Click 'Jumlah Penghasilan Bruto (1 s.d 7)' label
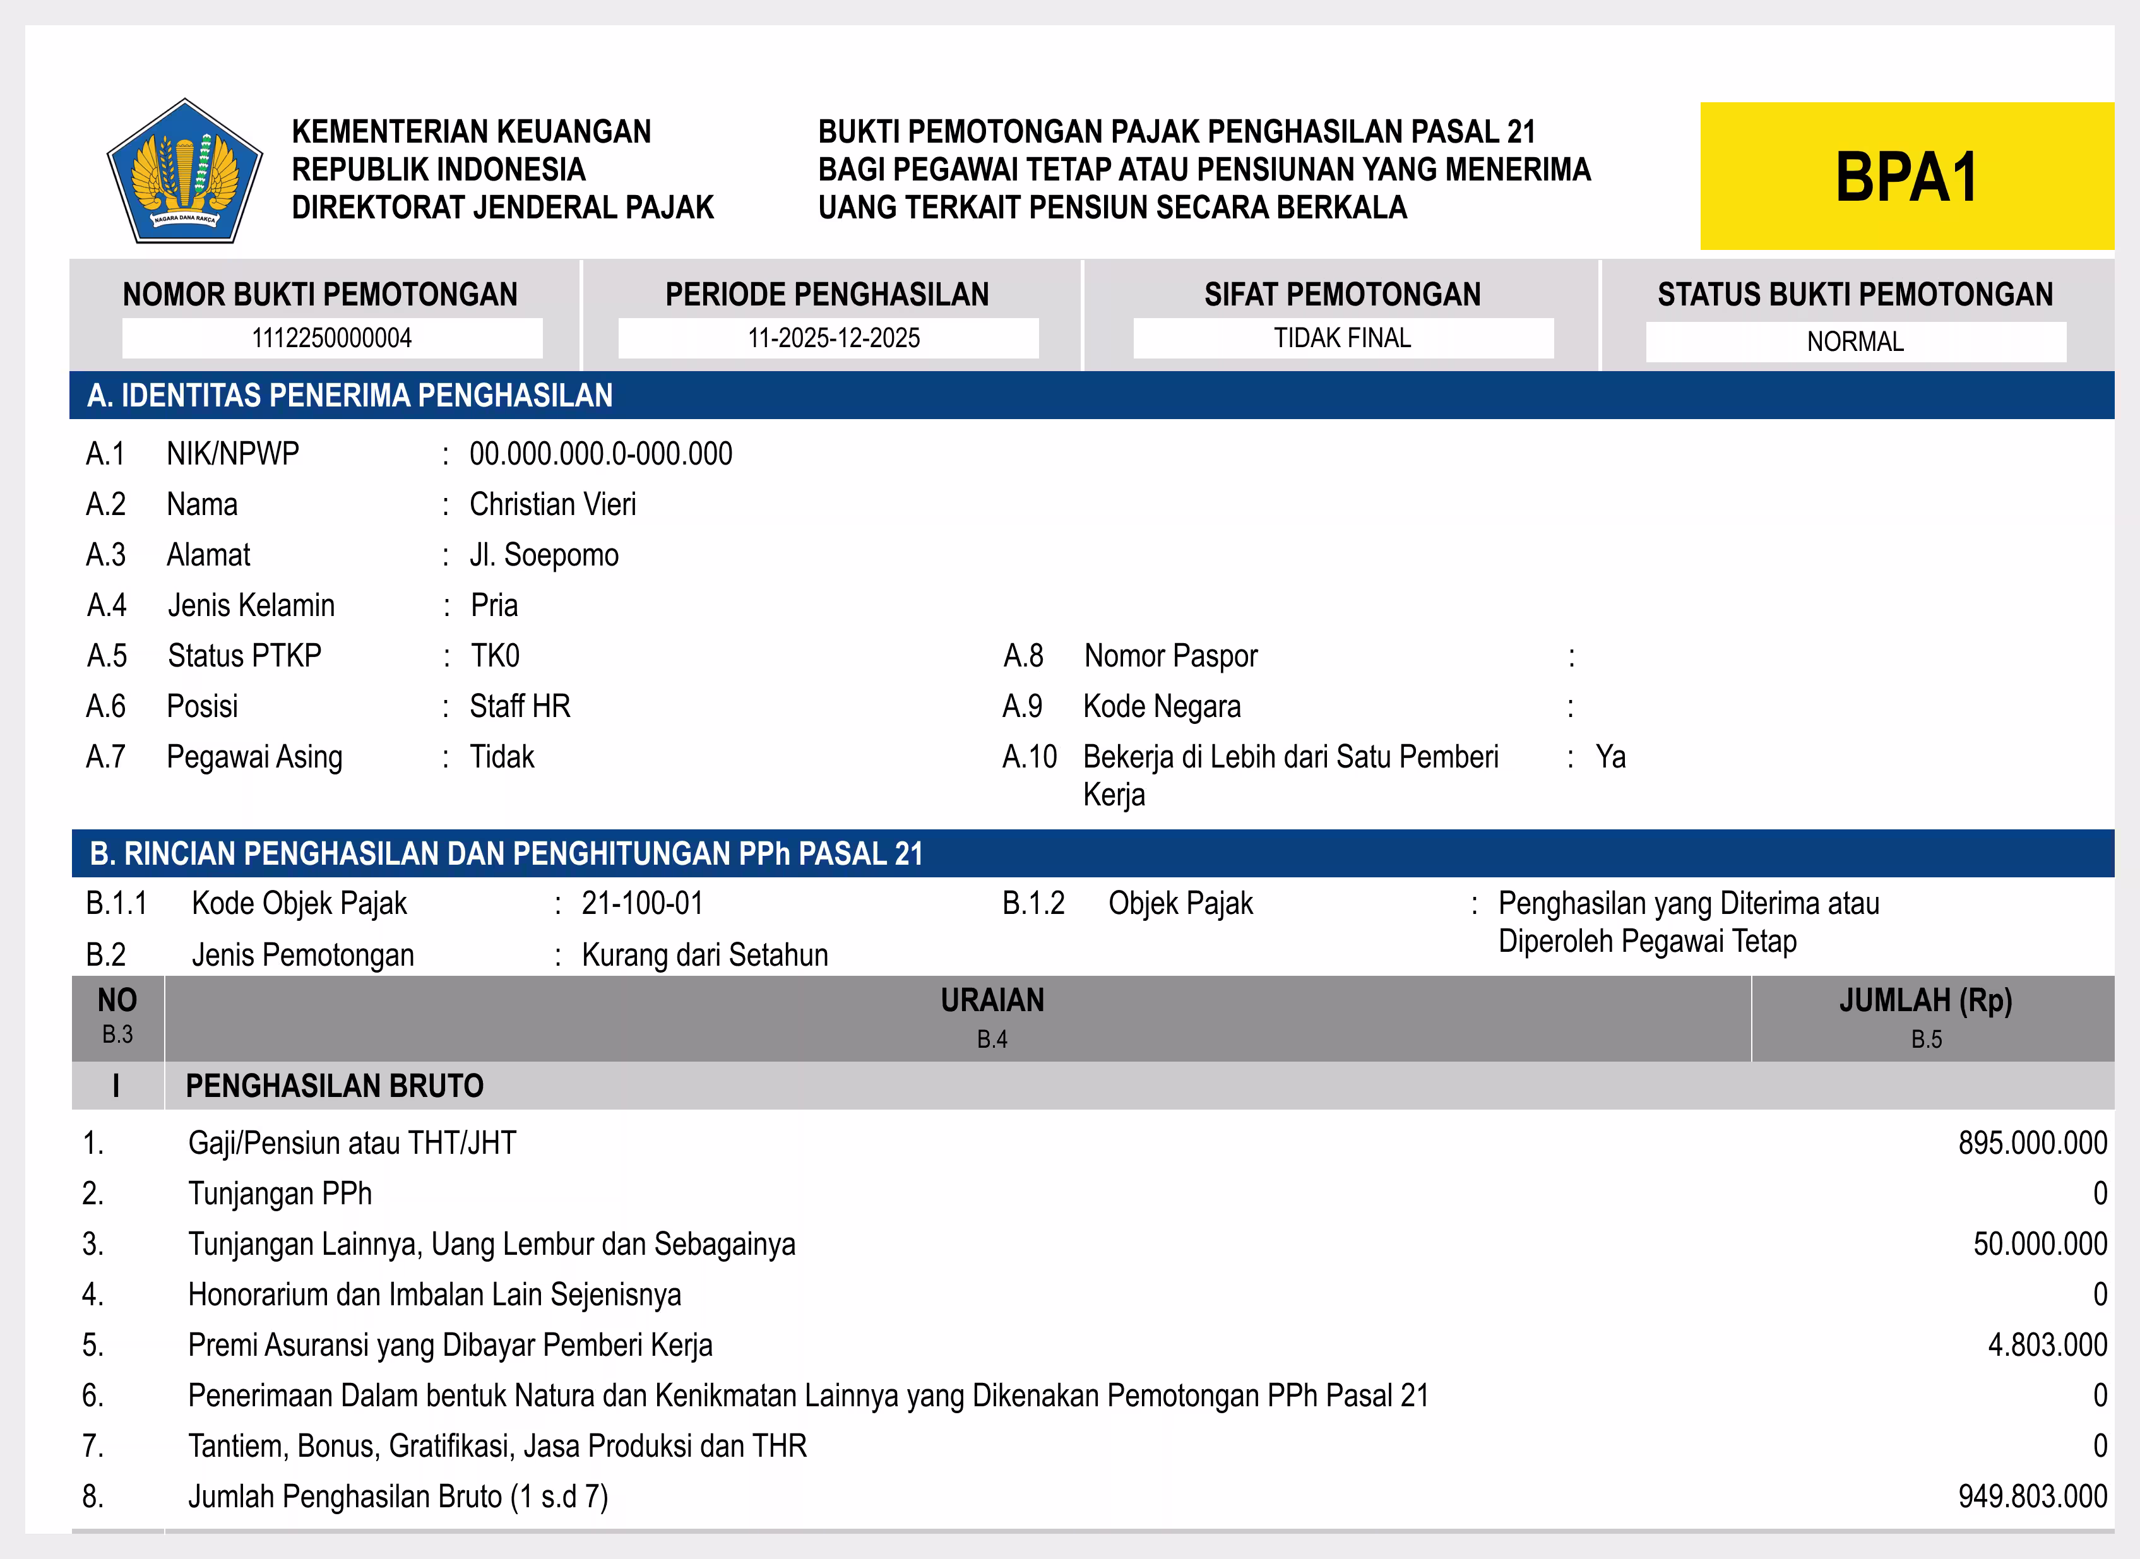Viewport: 2140px width, 1559px height. click(x=398, y=1497)
